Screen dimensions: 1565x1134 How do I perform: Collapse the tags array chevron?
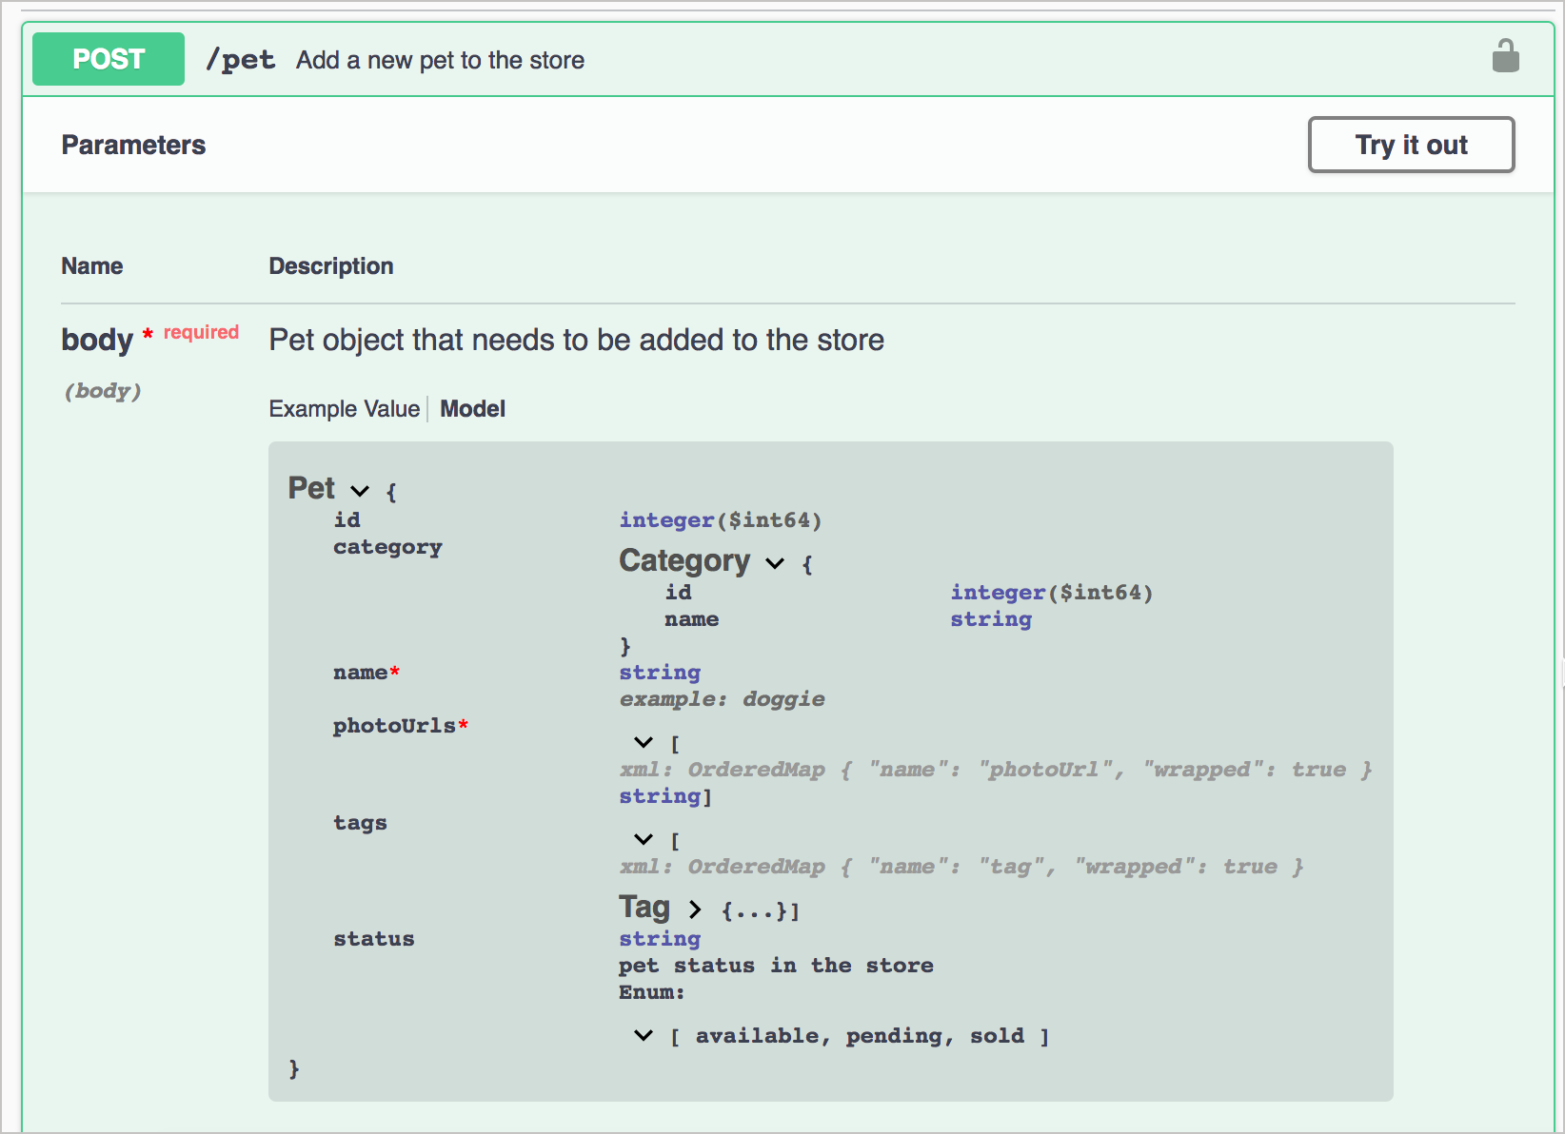click(644, 839)
